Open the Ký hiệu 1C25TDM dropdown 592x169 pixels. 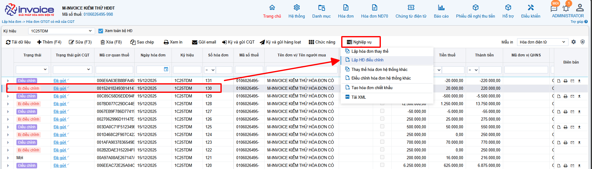61,31
